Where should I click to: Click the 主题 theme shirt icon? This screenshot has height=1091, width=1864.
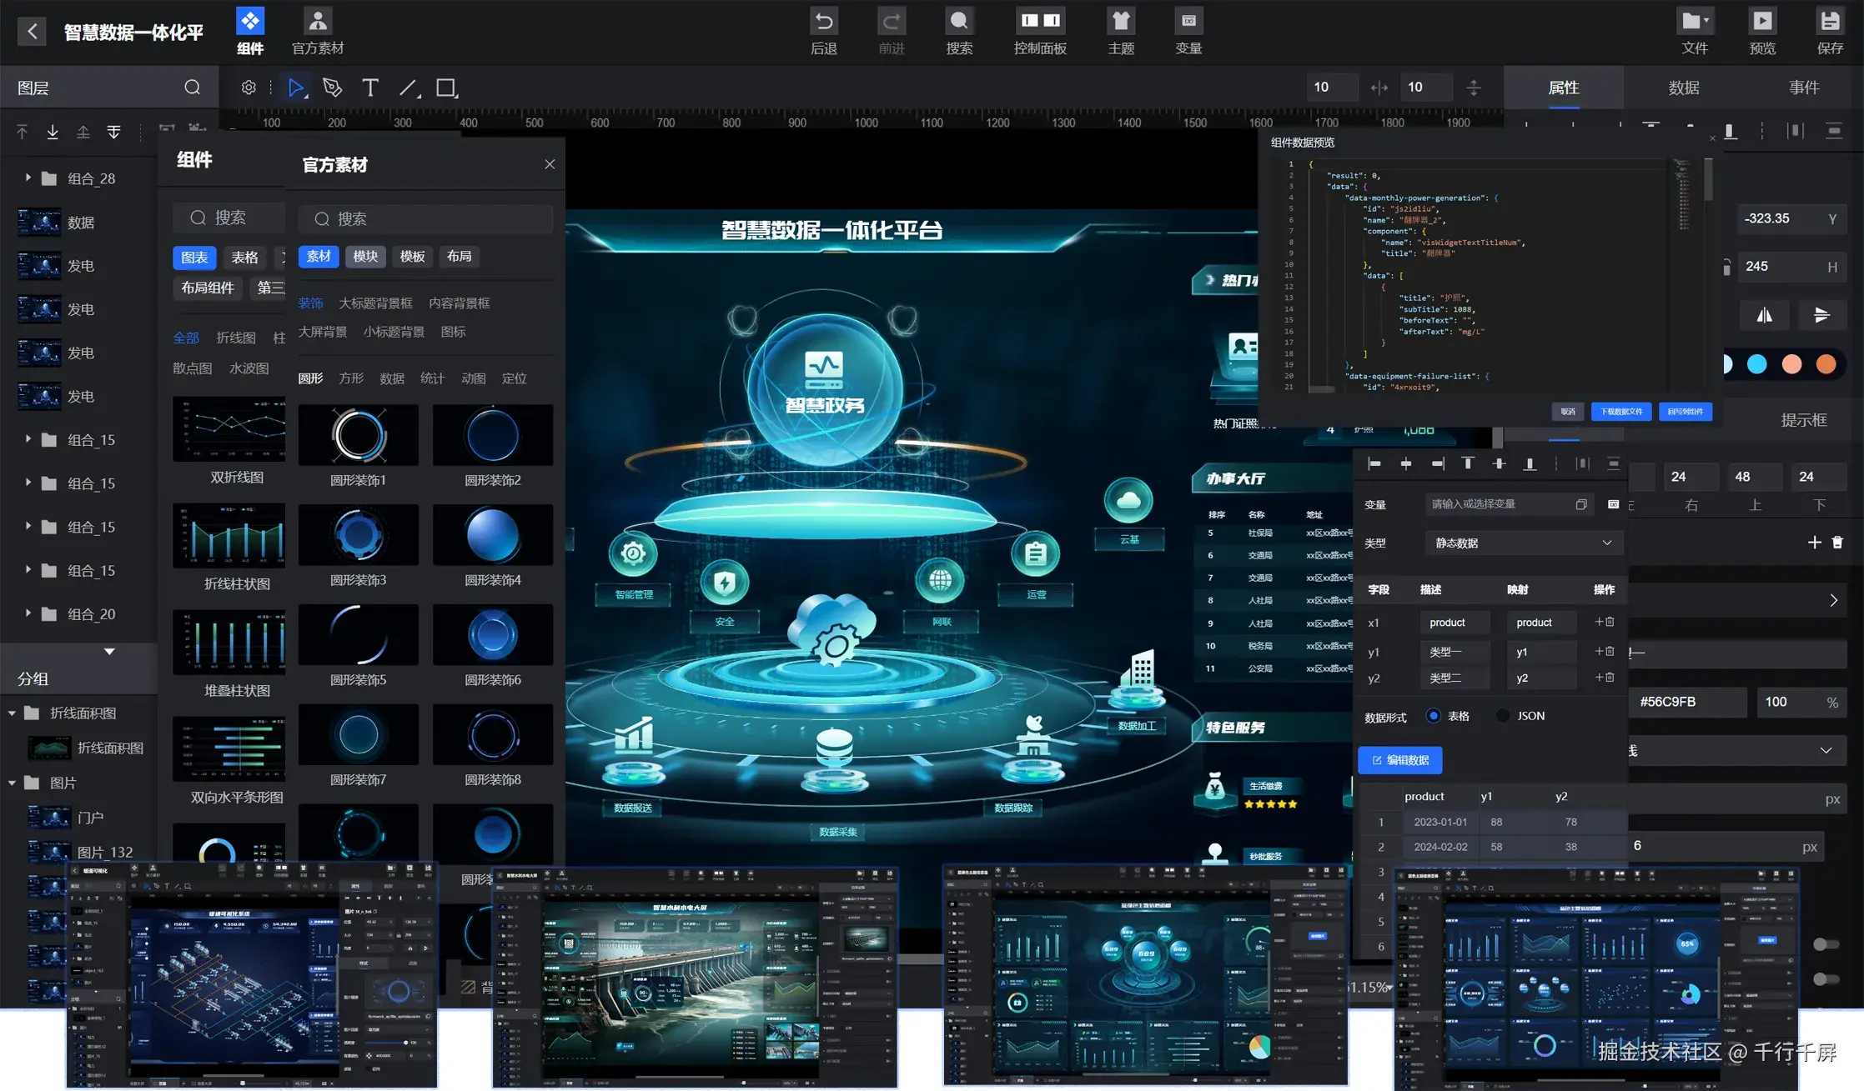[1120, 22]
